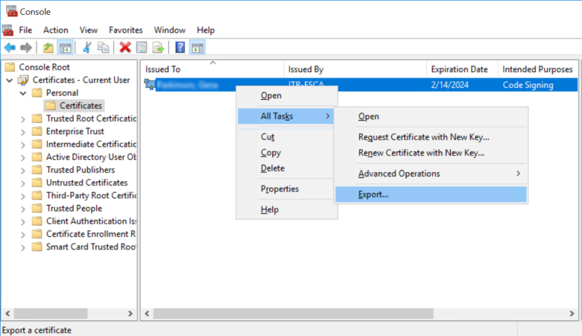Click the Export List toolbar icon

click(158, 48)
